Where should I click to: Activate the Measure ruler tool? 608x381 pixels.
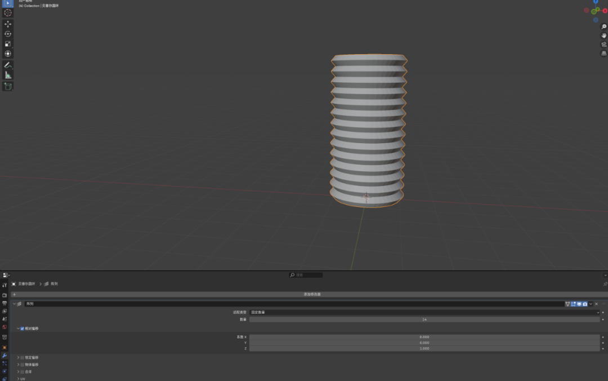pos(8,75)
